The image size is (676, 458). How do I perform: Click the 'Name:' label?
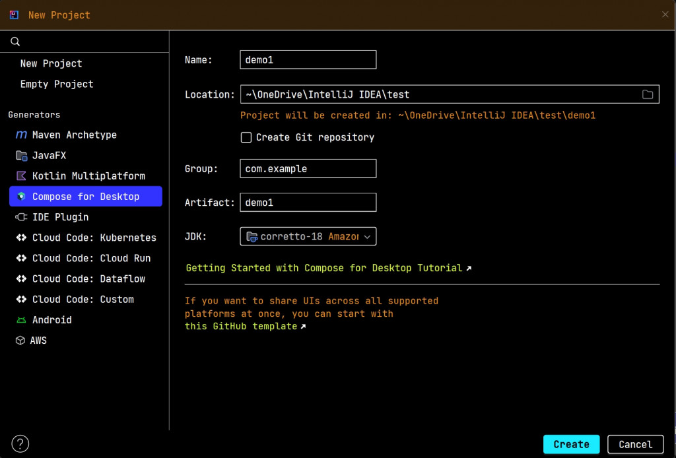[x=198, y=60]
